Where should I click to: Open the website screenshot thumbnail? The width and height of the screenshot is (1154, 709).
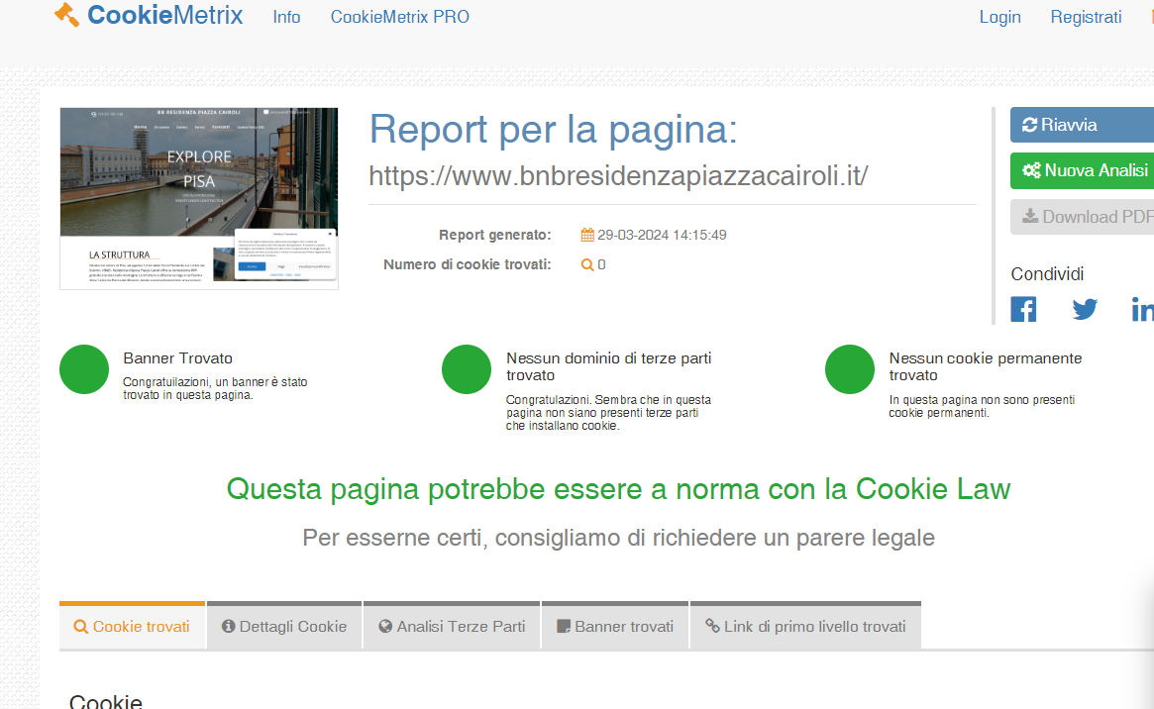pos(199,199)
